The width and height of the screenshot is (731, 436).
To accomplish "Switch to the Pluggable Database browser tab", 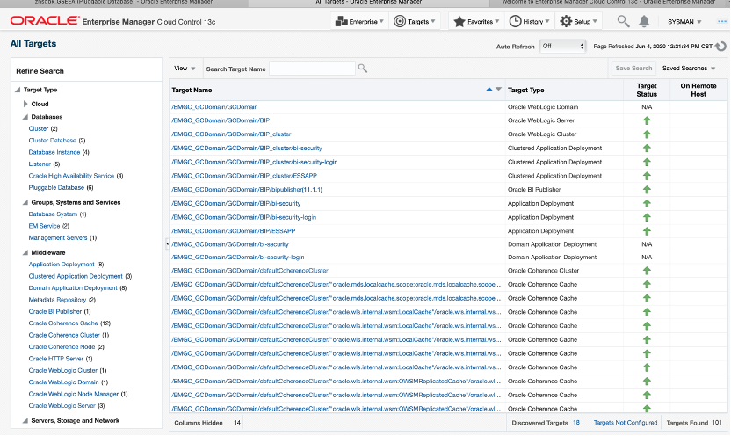I will click(124, 3).
